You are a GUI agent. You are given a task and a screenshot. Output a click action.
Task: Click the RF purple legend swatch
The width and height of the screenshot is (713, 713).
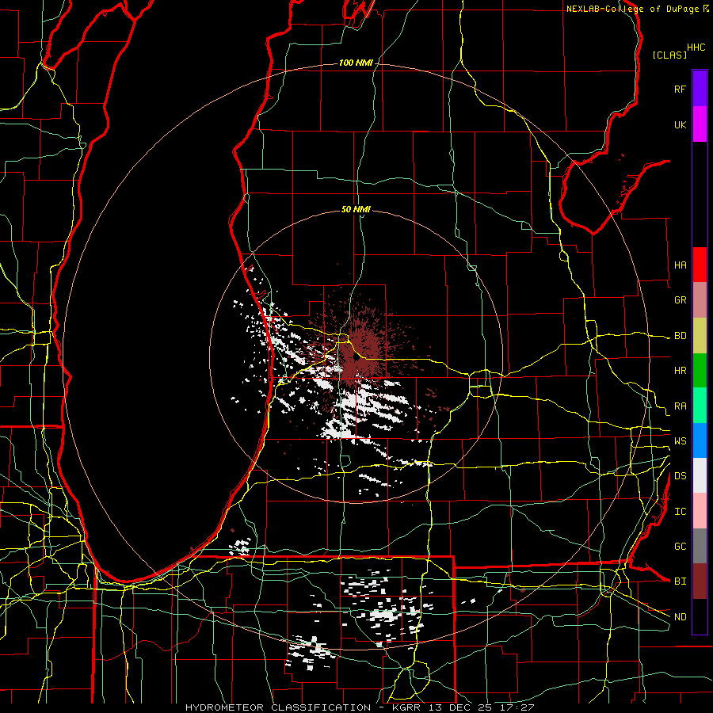[x=700, y=89]
